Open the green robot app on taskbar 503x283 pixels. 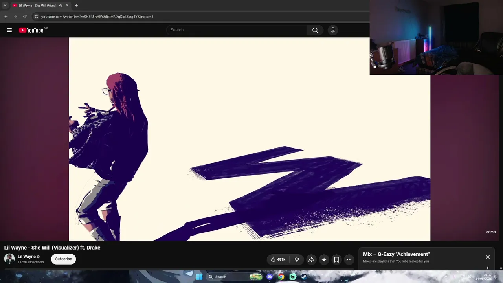tap(292, 277)
